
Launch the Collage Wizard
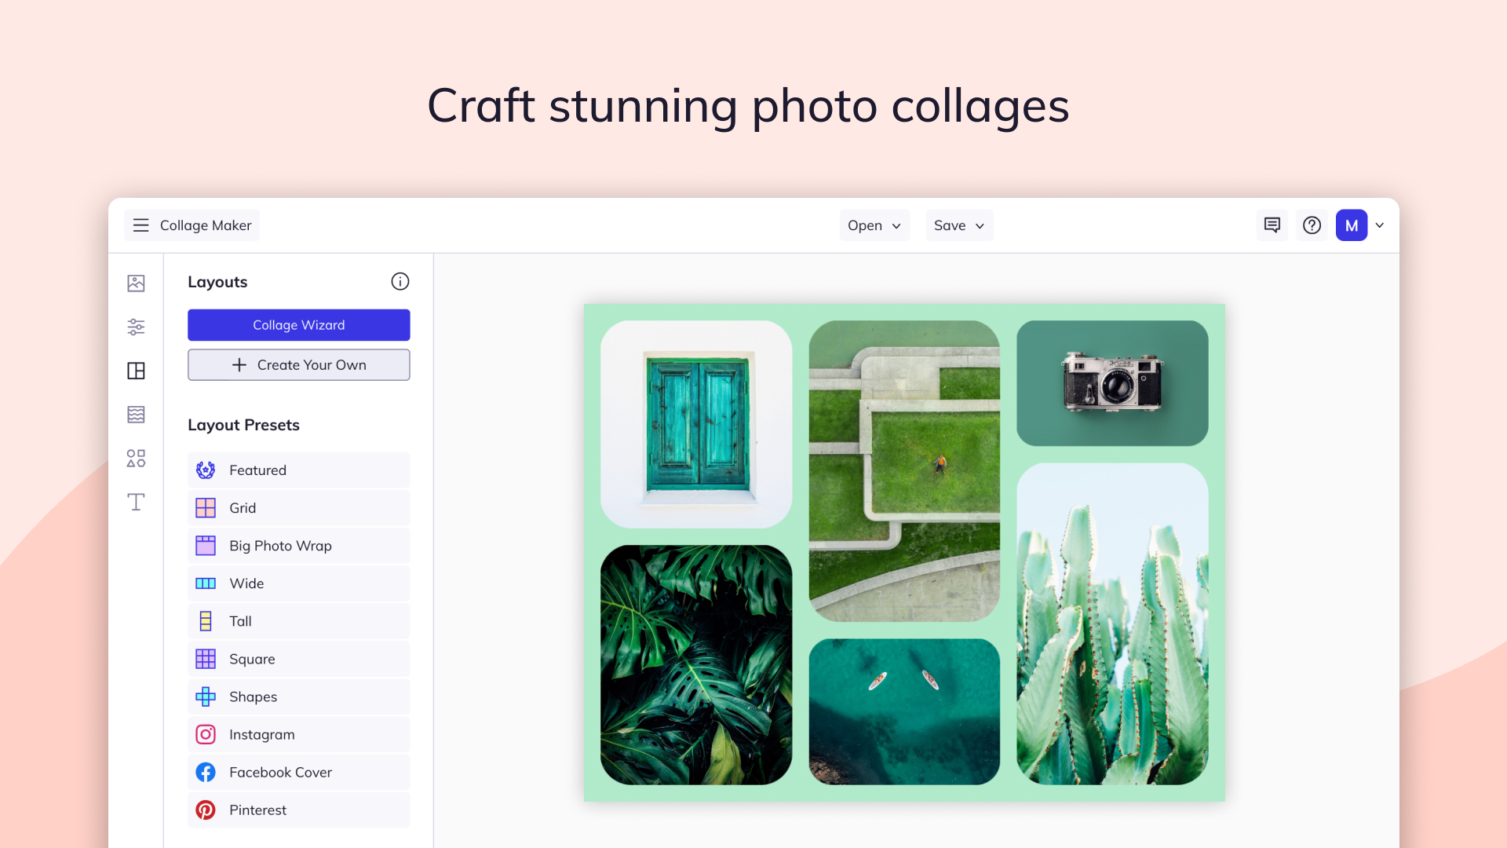click(x=299, y=325)
